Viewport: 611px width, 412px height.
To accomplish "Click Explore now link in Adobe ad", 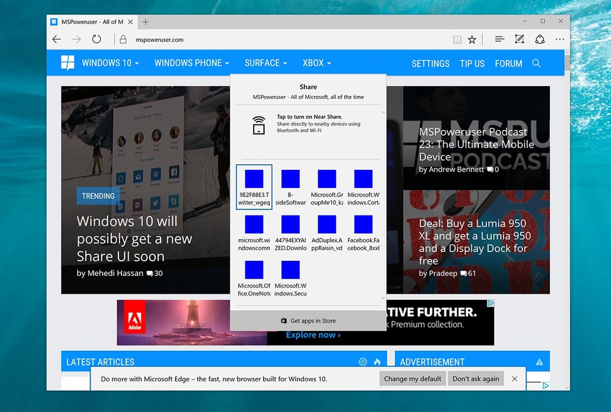I will pos(313,335).
